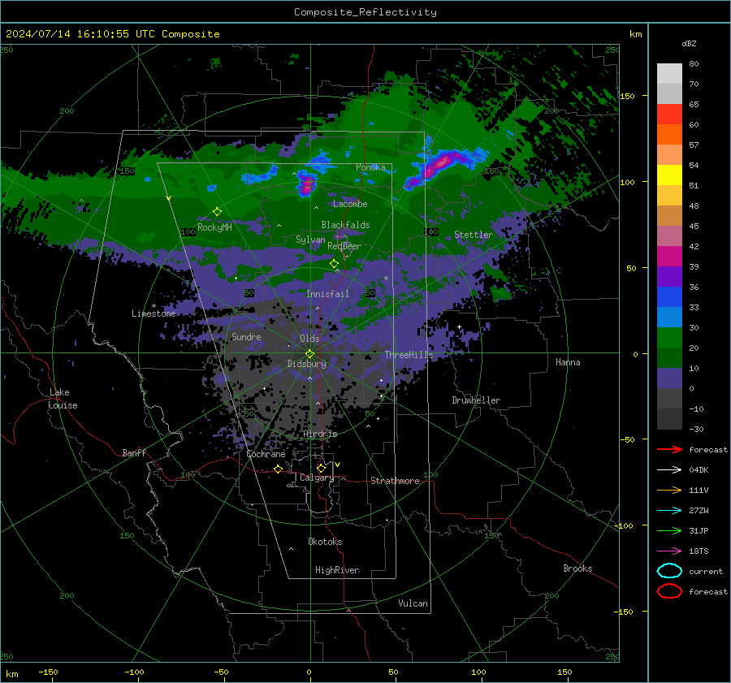Click the yellow radar-center diamond above Didsbury

click(310, 354)
